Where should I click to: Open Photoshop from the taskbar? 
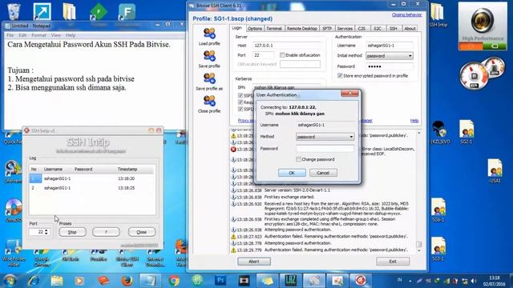point(220,281)
